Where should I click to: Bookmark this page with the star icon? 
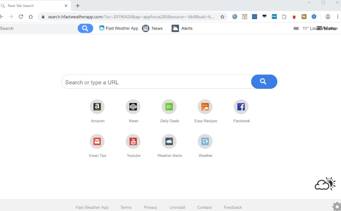click(x=222, y=17)
